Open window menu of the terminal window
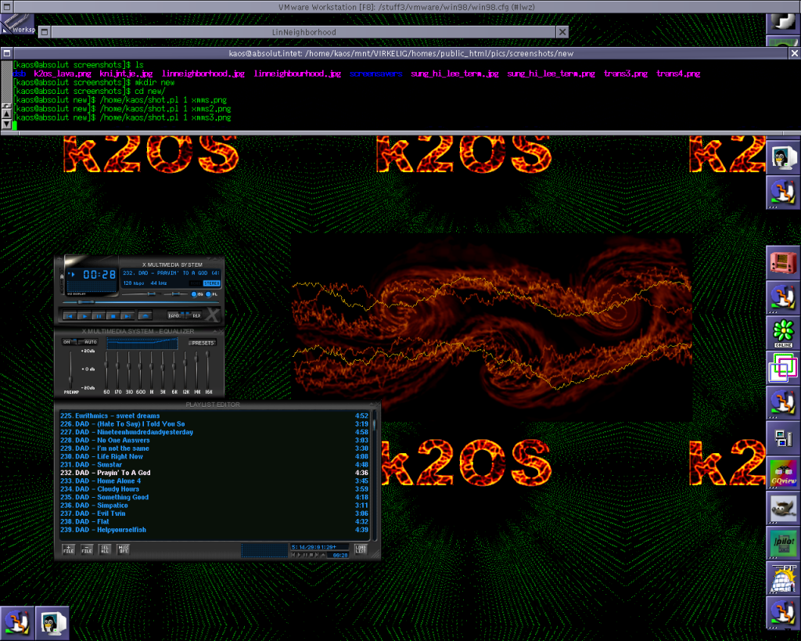The height and width of the screenshot is (641, 801). coord(6,52)
